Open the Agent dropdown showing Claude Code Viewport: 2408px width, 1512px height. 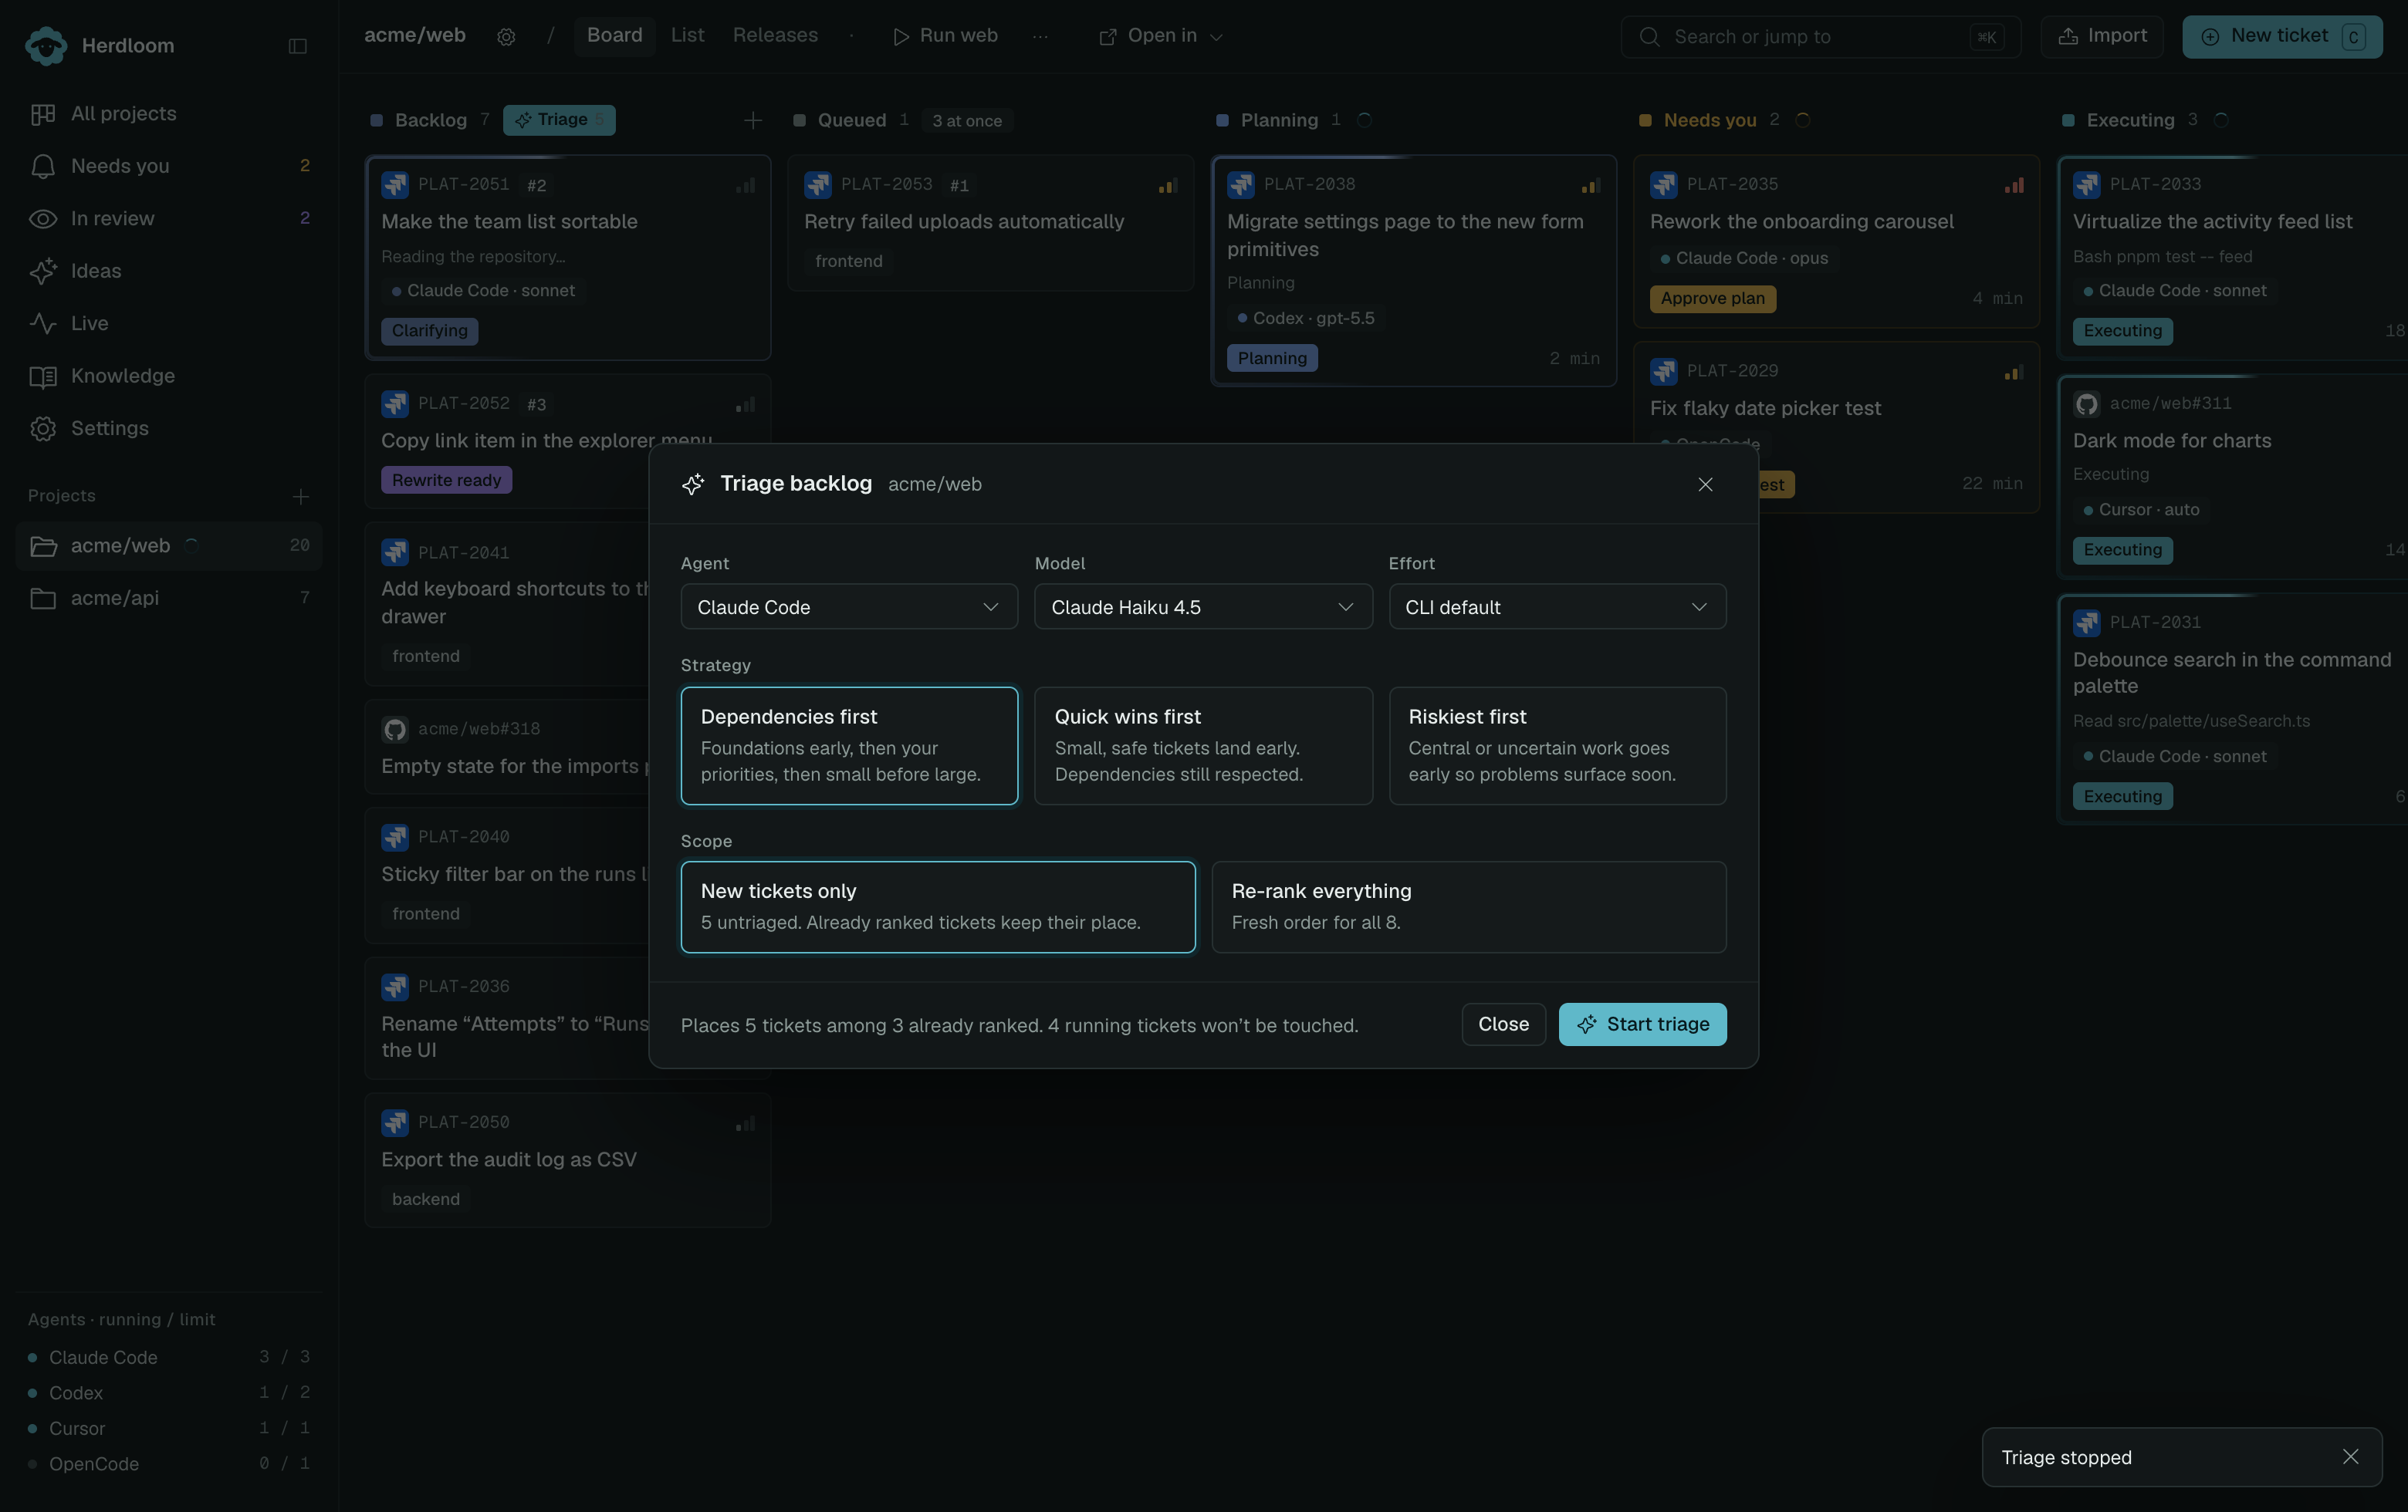coord(849,606)
